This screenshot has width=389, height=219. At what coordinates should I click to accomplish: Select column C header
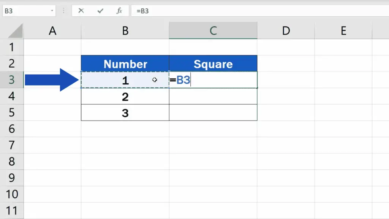click(213, 31)
